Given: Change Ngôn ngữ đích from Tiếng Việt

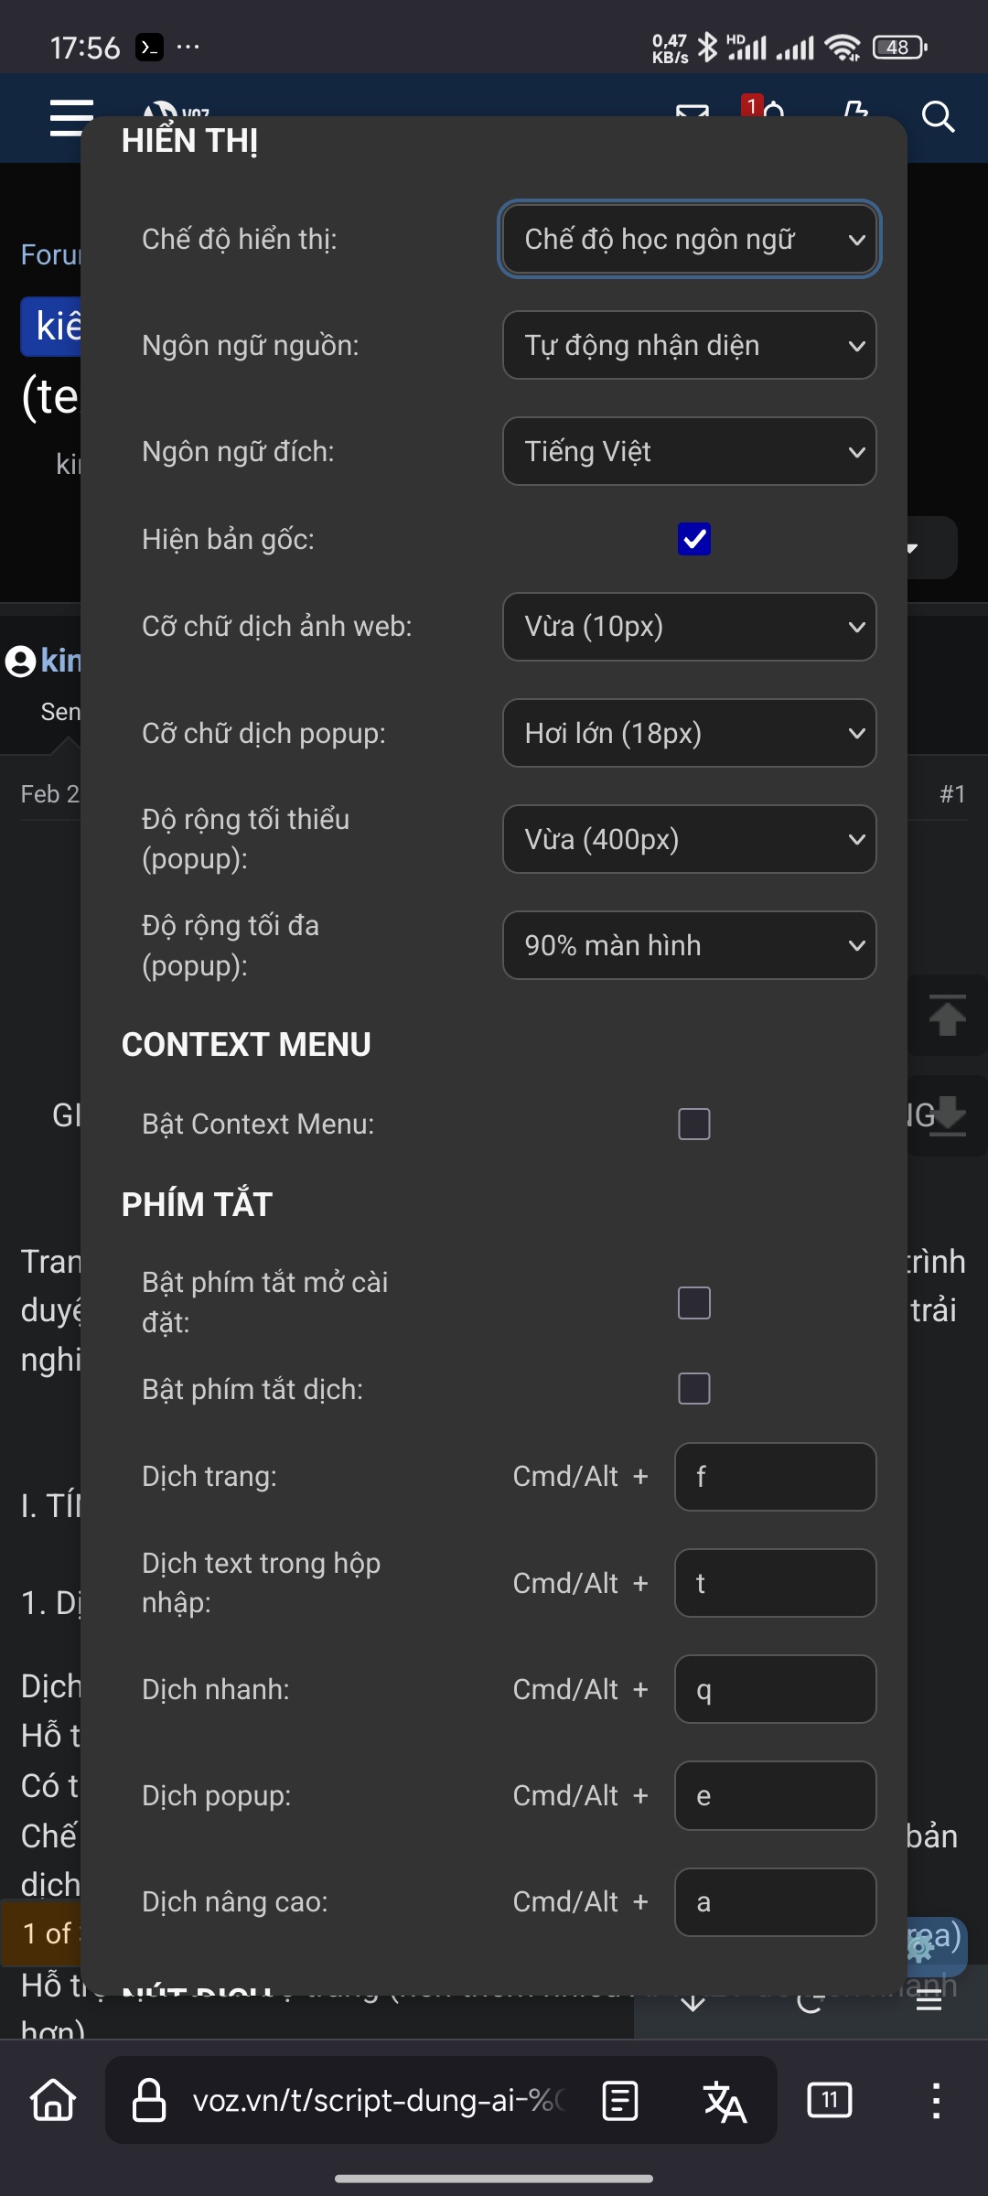Looking at the screenshot, I should pos(690,451).
